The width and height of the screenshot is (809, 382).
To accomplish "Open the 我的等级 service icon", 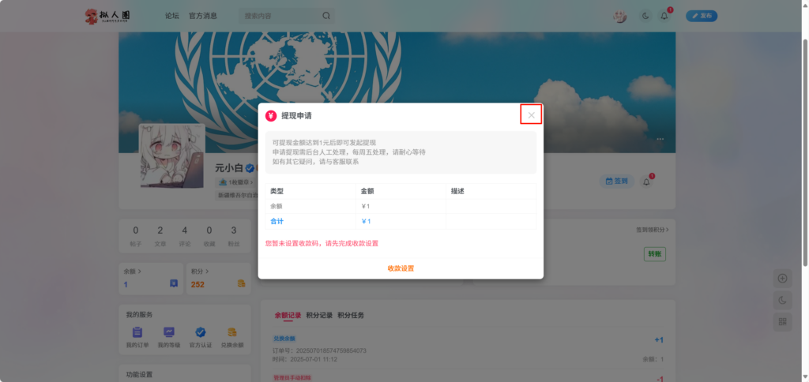I will [x=168, y=333].
